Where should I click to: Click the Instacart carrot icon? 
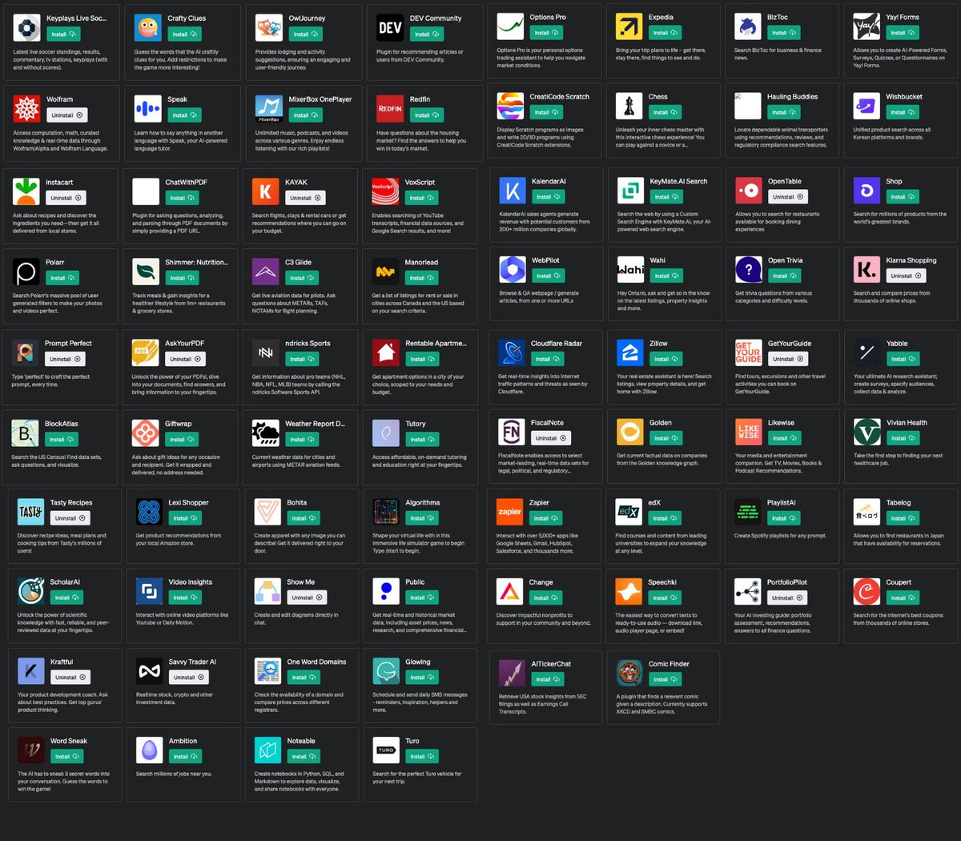coord(27,191)
